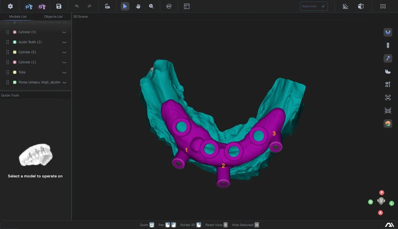Click the green color dot beside Guide Teeth
Screen dimensions: 398x229
pyautogui.click(x=14, y=42)
